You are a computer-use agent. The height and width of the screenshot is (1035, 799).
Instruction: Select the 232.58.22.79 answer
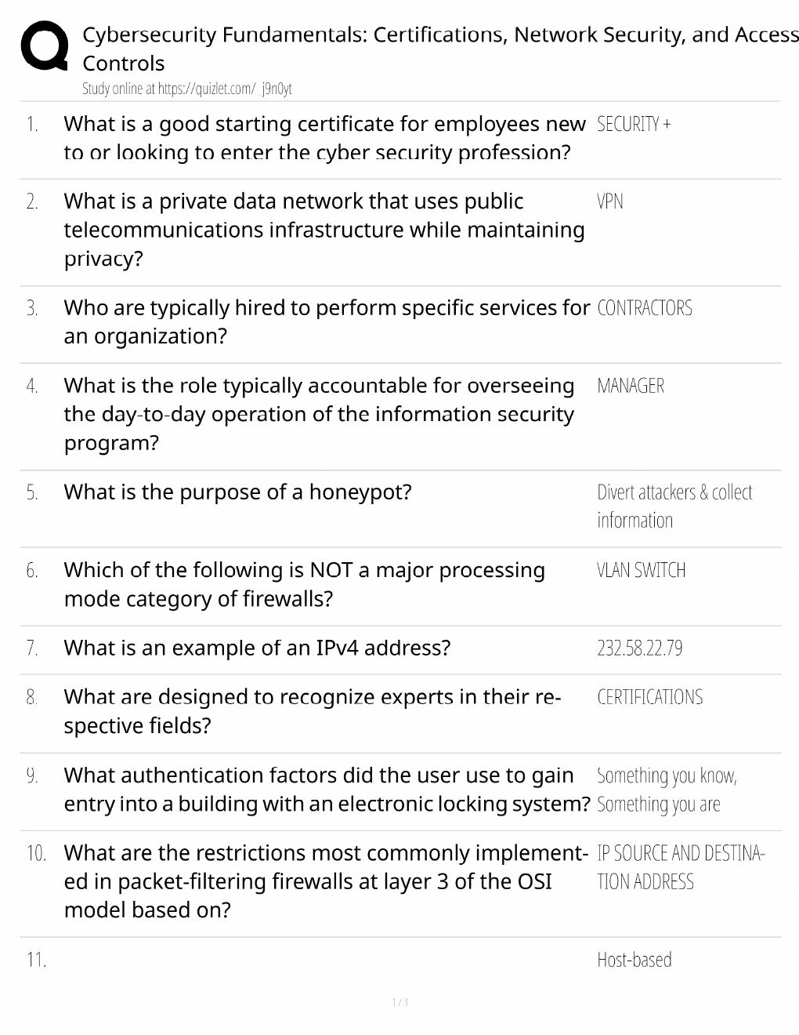(x=639, y=648)
